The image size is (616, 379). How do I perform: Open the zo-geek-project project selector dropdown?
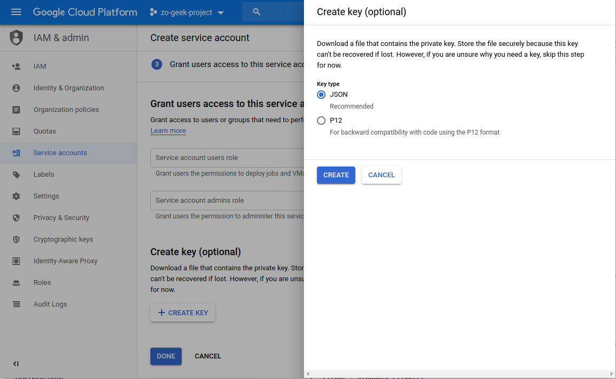pos(187,12)
